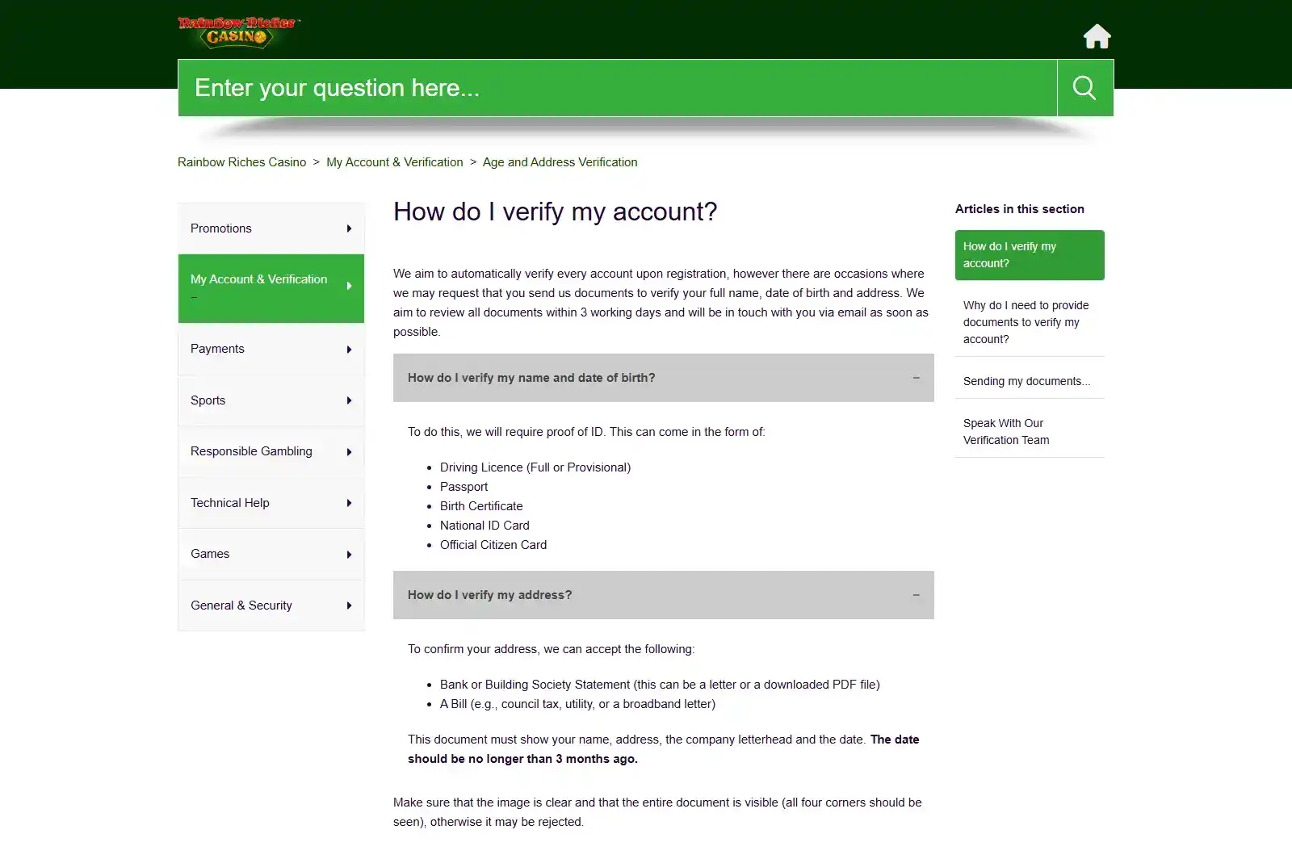Viewport: 1292px width, 859px height.
Task: Click 'To do this, we will require proof of ID' text
Action: 586,432
